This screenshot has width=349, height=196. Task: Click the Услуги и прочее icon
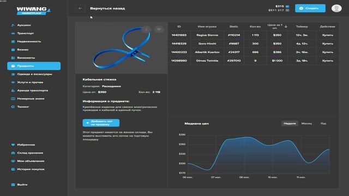point(13,82)
